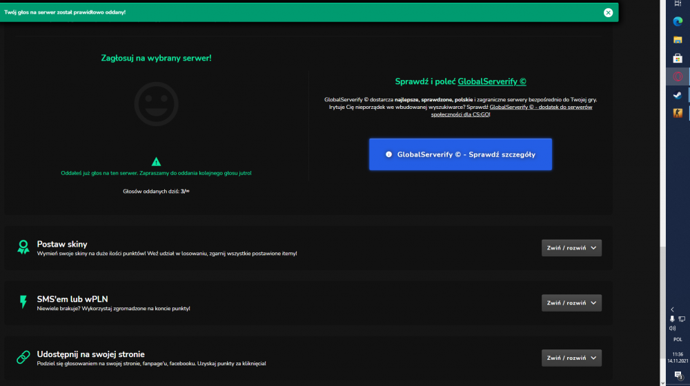Expand the SMS'em lub wPLN section with Zwiń / rozwiń
This screenshot has height=386, width=690.
pyautogui.click(x=571, y=303)
